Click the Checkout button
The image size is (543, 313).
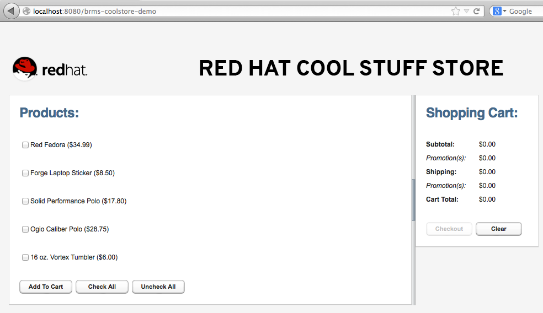(x=449, y=229)
